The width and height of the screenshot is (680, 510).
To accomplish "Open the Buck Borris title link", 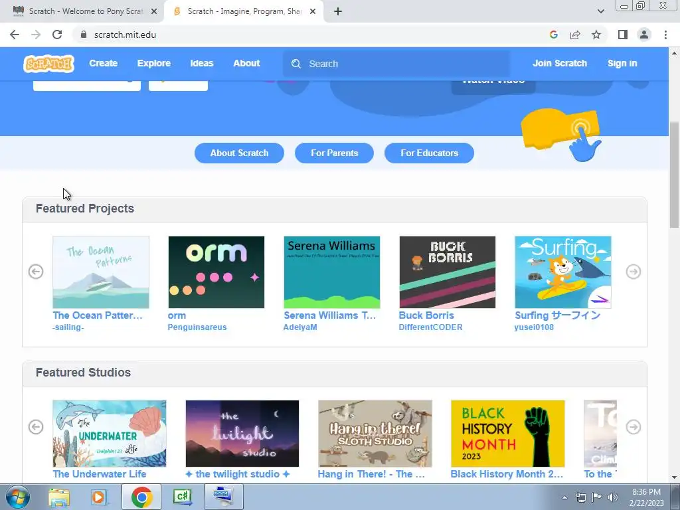I will (426, 315).
